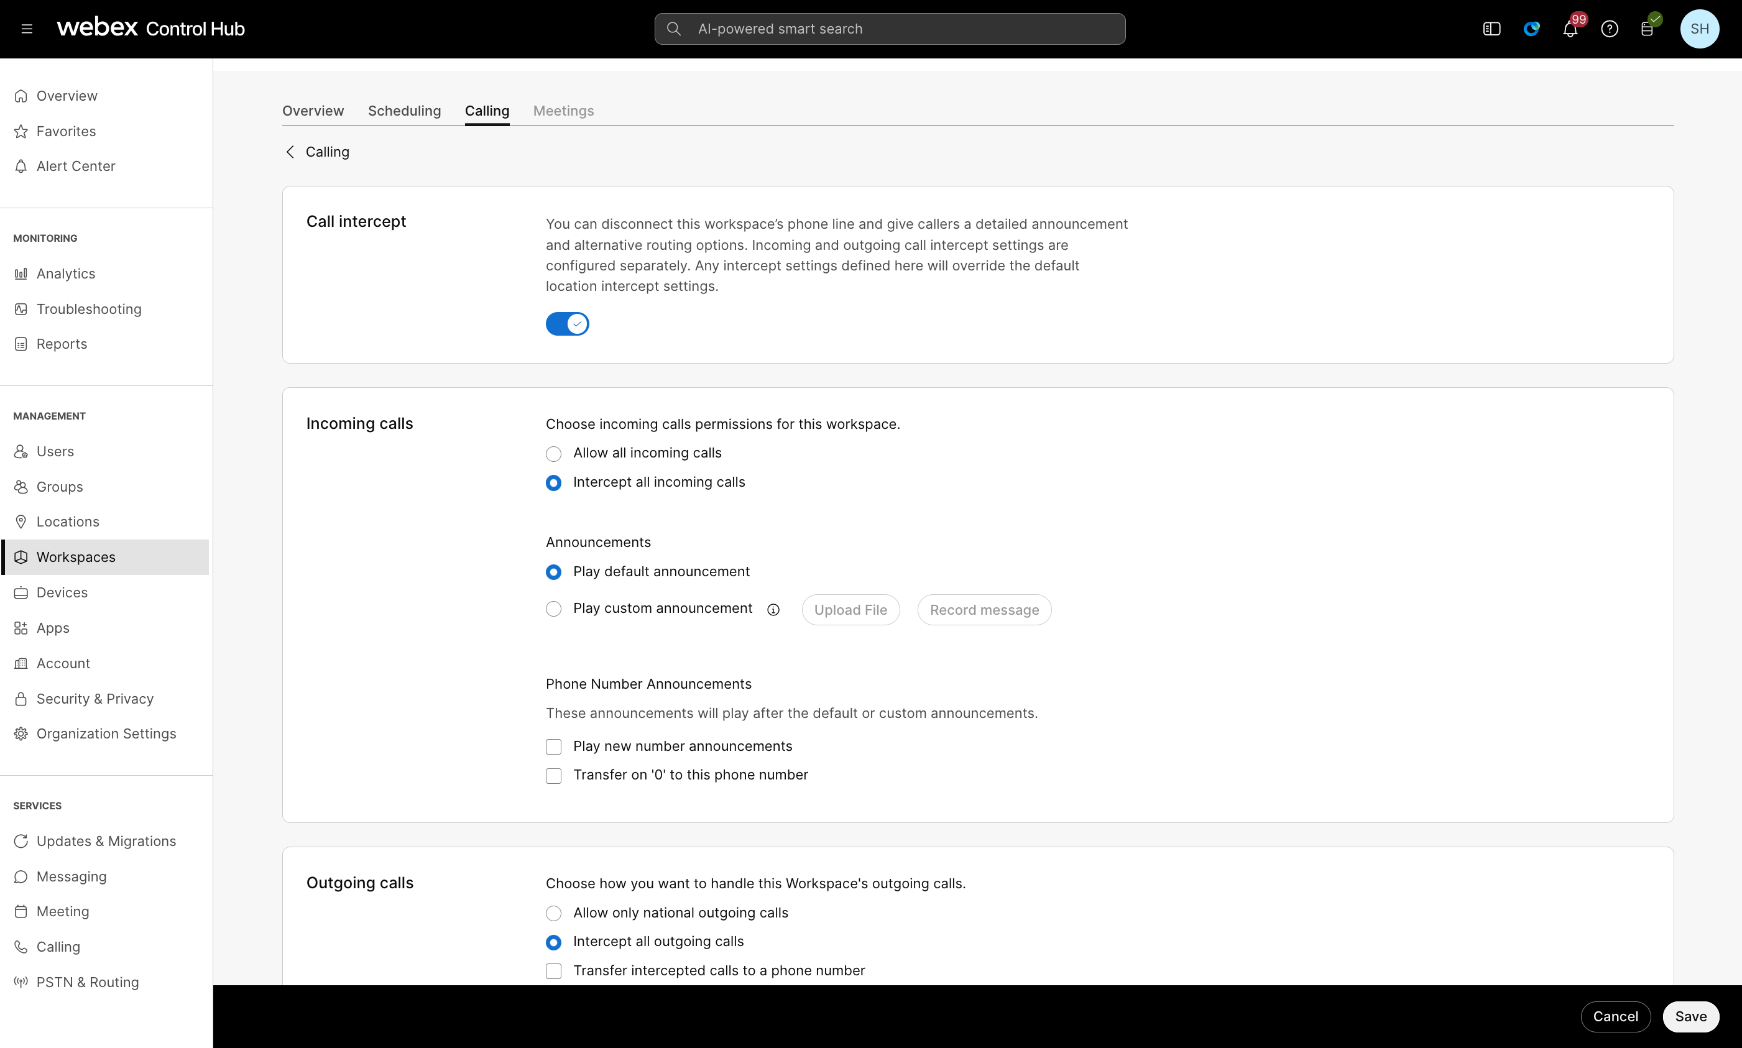Click the Record message button
The width and height of the screenshot is (1742, 1048).
pos(984,609)
